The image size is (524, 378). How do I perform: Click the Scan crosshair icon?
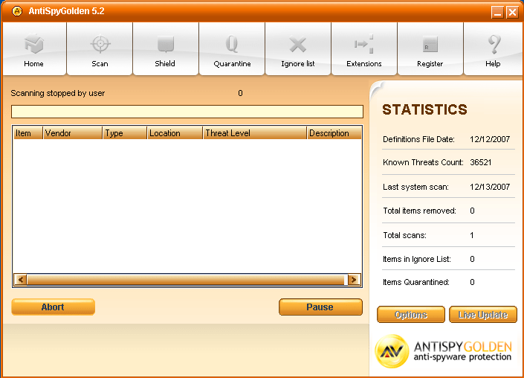(100, 45)
